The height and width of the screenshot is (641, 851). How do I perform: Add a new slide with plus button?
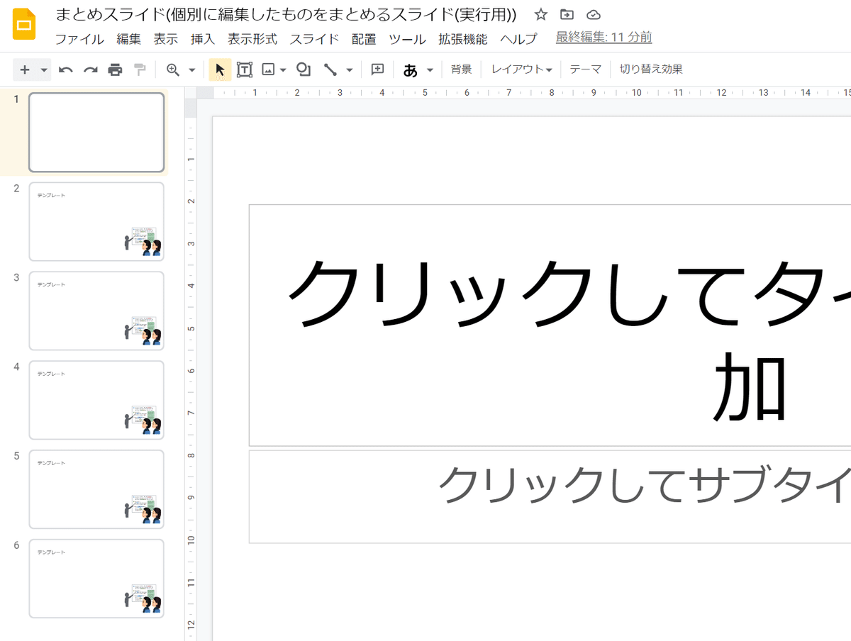pos(25,69)
